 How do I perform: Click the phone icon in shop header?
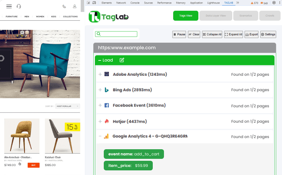coord(64,7)
